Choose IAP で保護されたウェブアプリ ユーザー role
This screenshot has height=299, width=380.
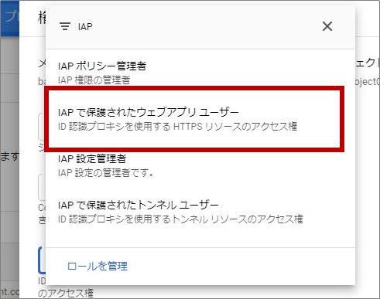(200, 119)
